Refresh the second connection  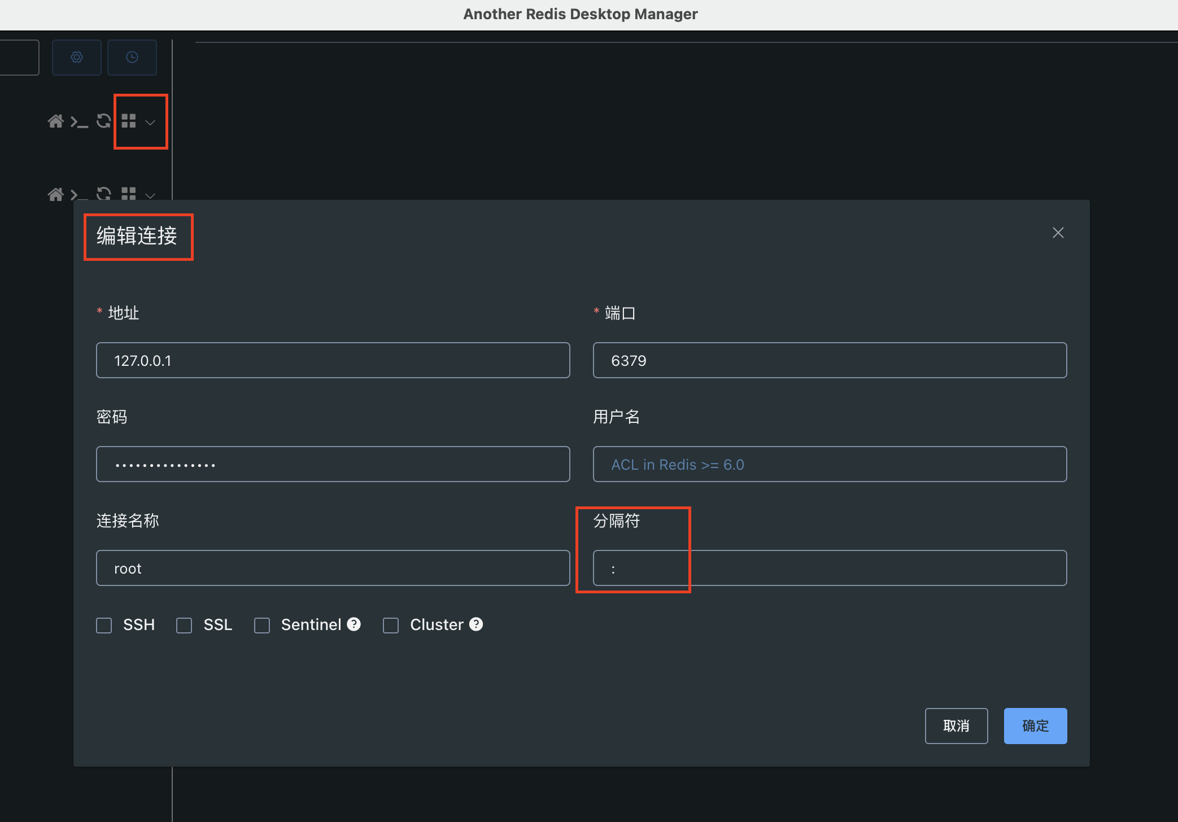[x=103, y=194]
